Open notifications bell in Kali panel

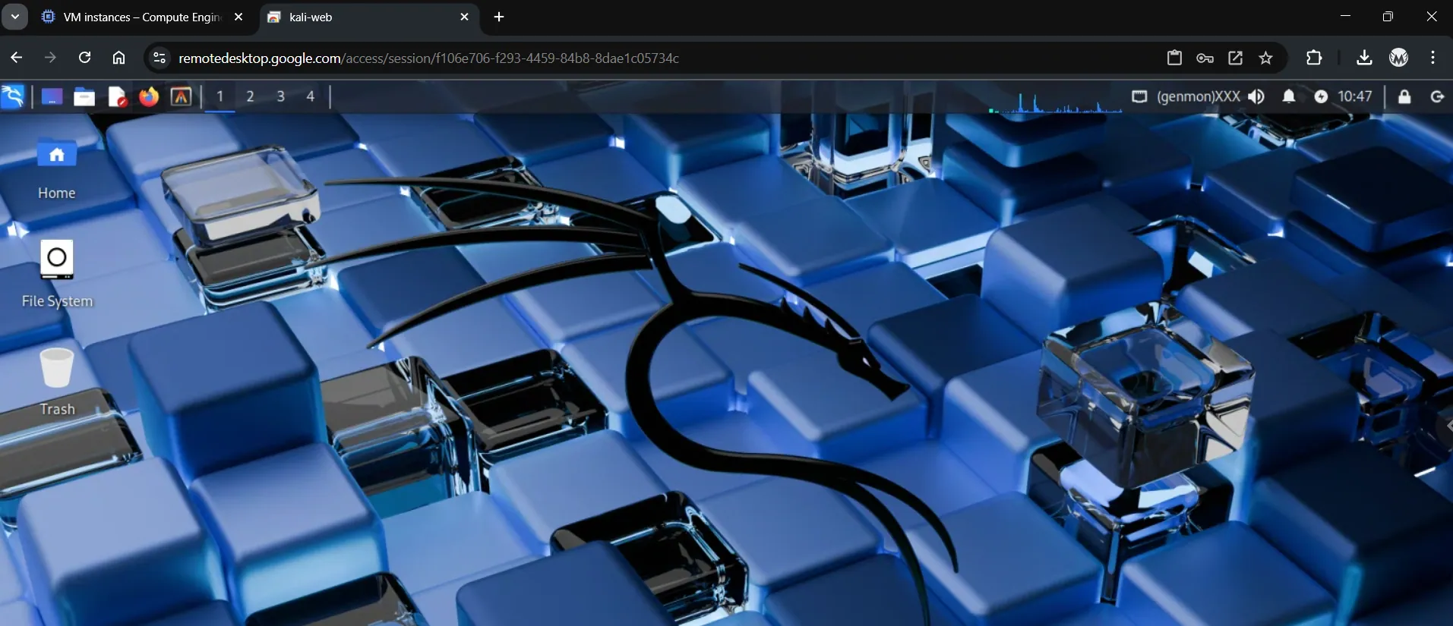pos(1289,96)
